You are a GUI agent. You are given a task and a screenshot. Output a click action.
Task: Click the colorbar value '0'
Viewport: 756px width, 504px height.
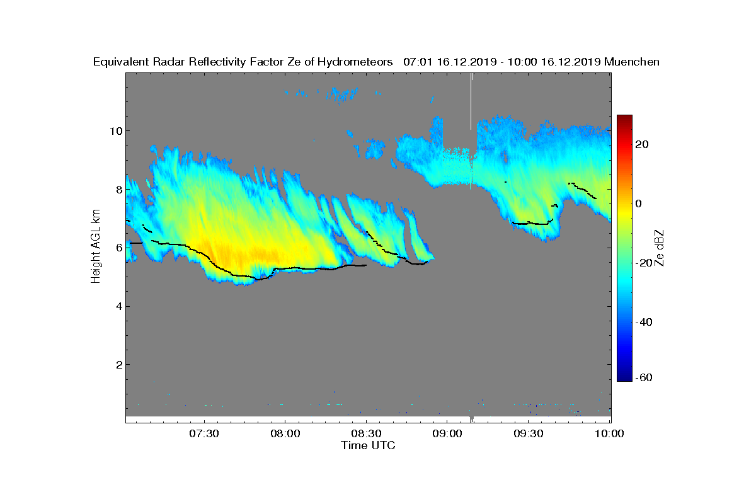point(639,203)
